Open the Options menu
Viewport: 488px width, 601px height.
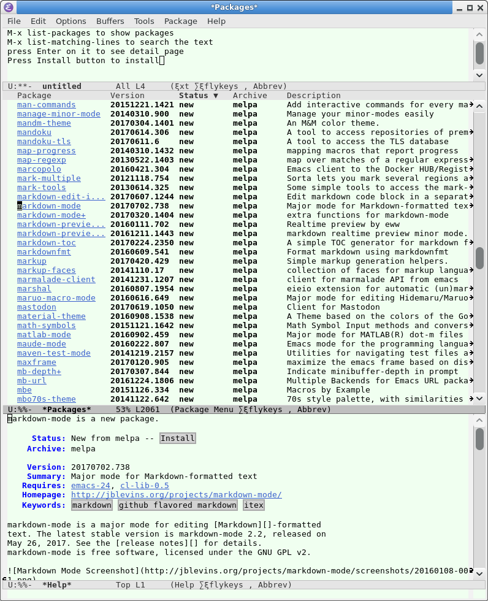[x=71, y=21]
